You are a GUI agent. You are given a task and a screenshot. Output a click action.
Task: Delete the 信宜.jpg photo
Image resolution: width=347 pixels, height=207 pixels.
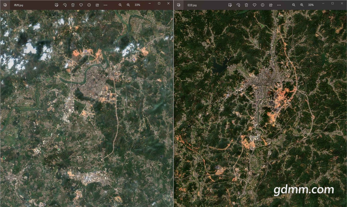coord(246,5)
